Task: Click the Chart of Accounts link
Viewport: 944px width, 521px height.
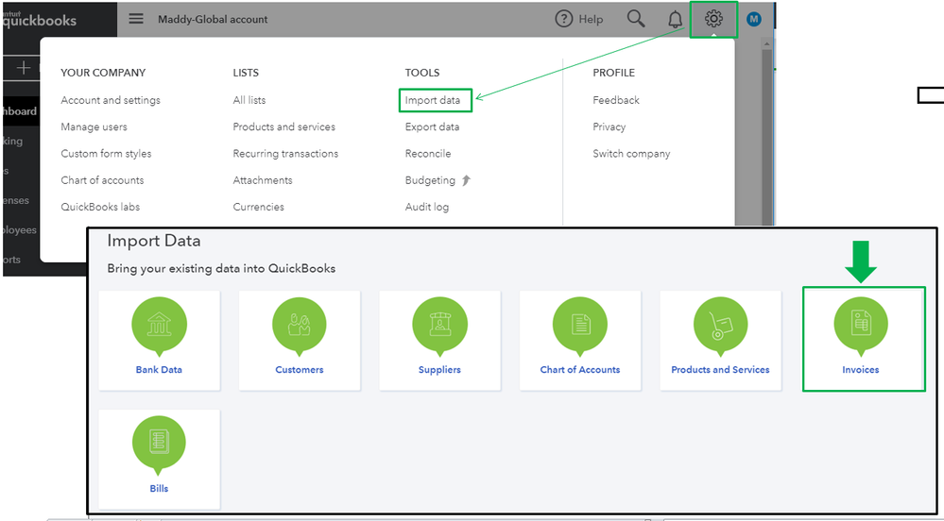Action: 580,369
